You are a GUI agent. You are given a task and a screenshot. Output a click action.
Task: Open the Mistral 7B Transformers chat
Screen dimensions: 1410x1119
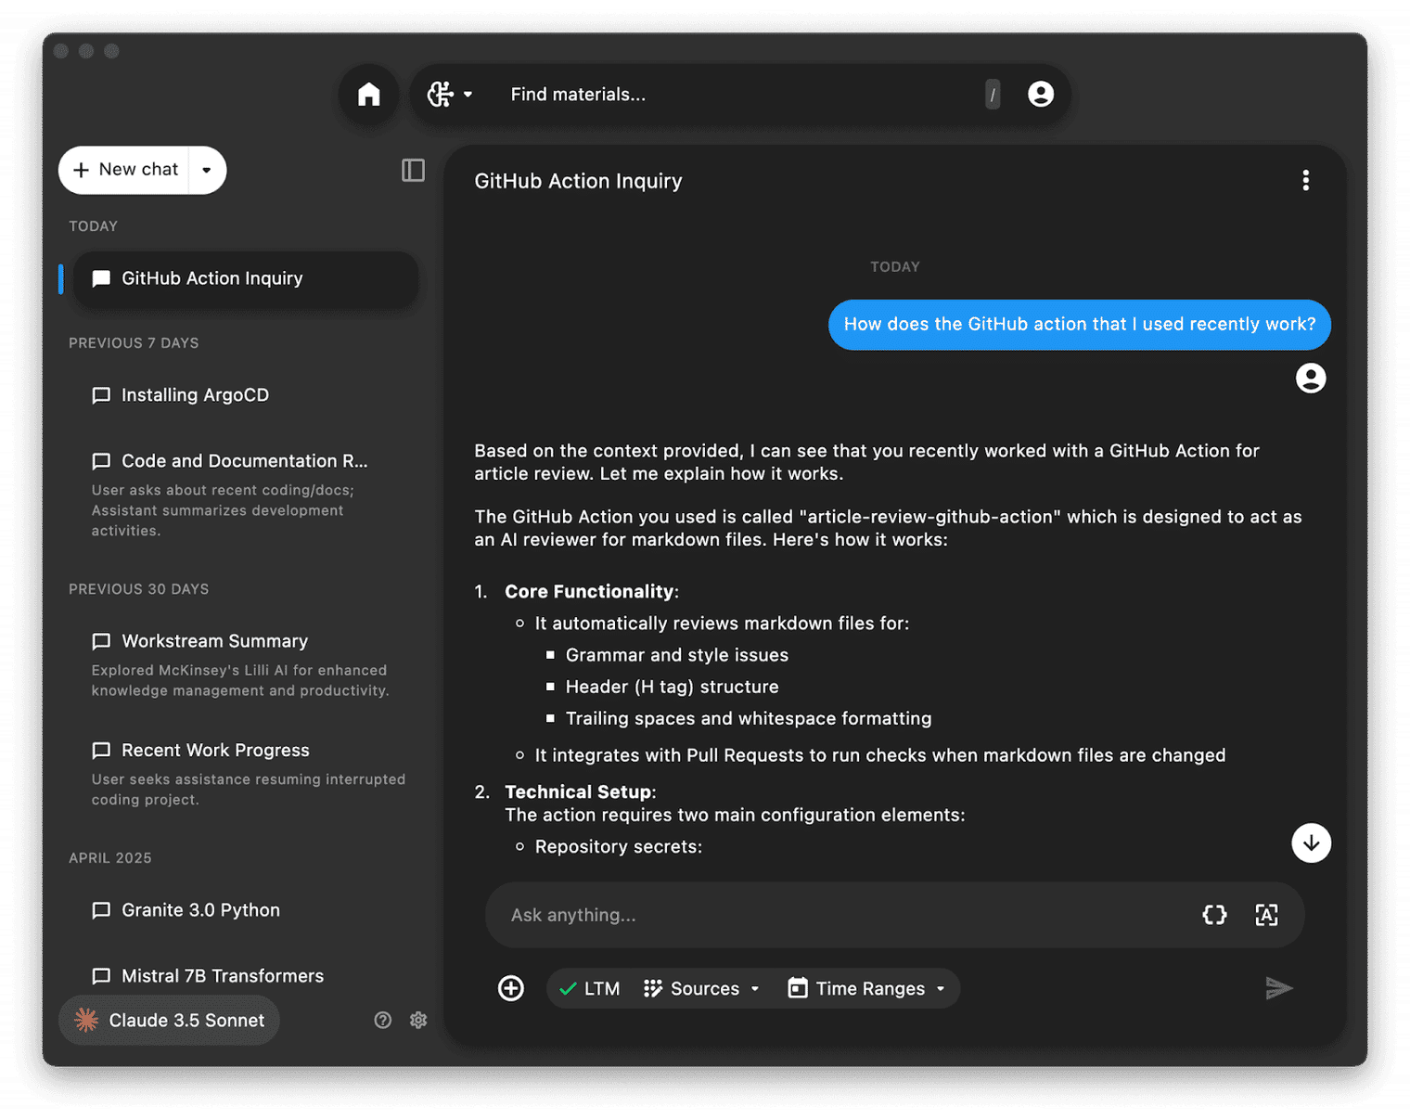(x=246, y=976)
